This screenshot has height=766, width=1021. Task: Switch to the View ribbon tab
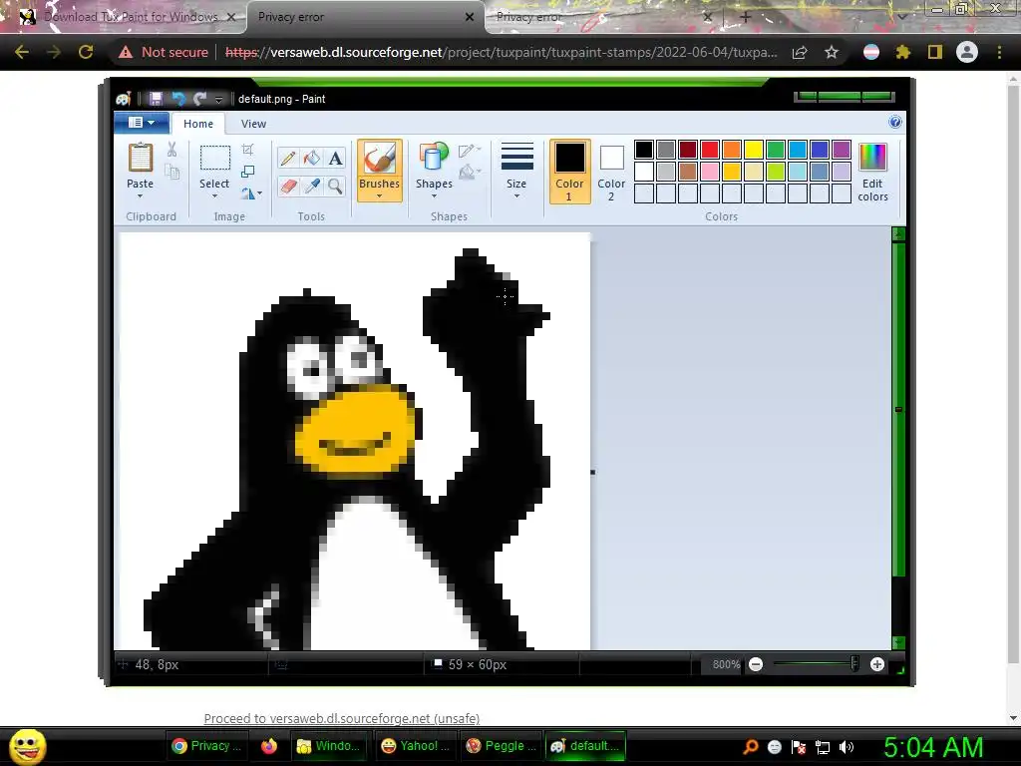(253, 124)
